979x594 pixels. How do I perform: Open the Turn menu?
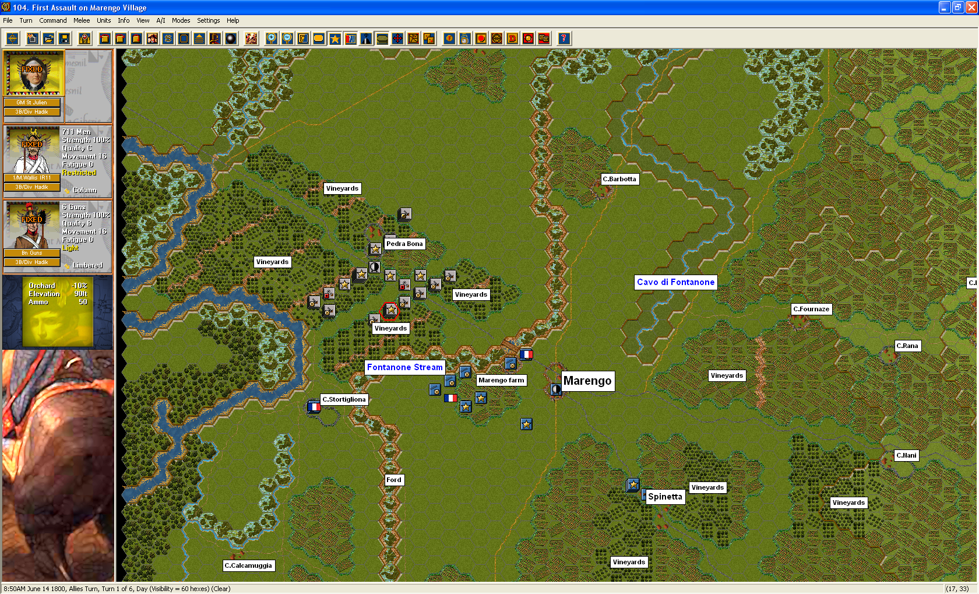point(26,20)
